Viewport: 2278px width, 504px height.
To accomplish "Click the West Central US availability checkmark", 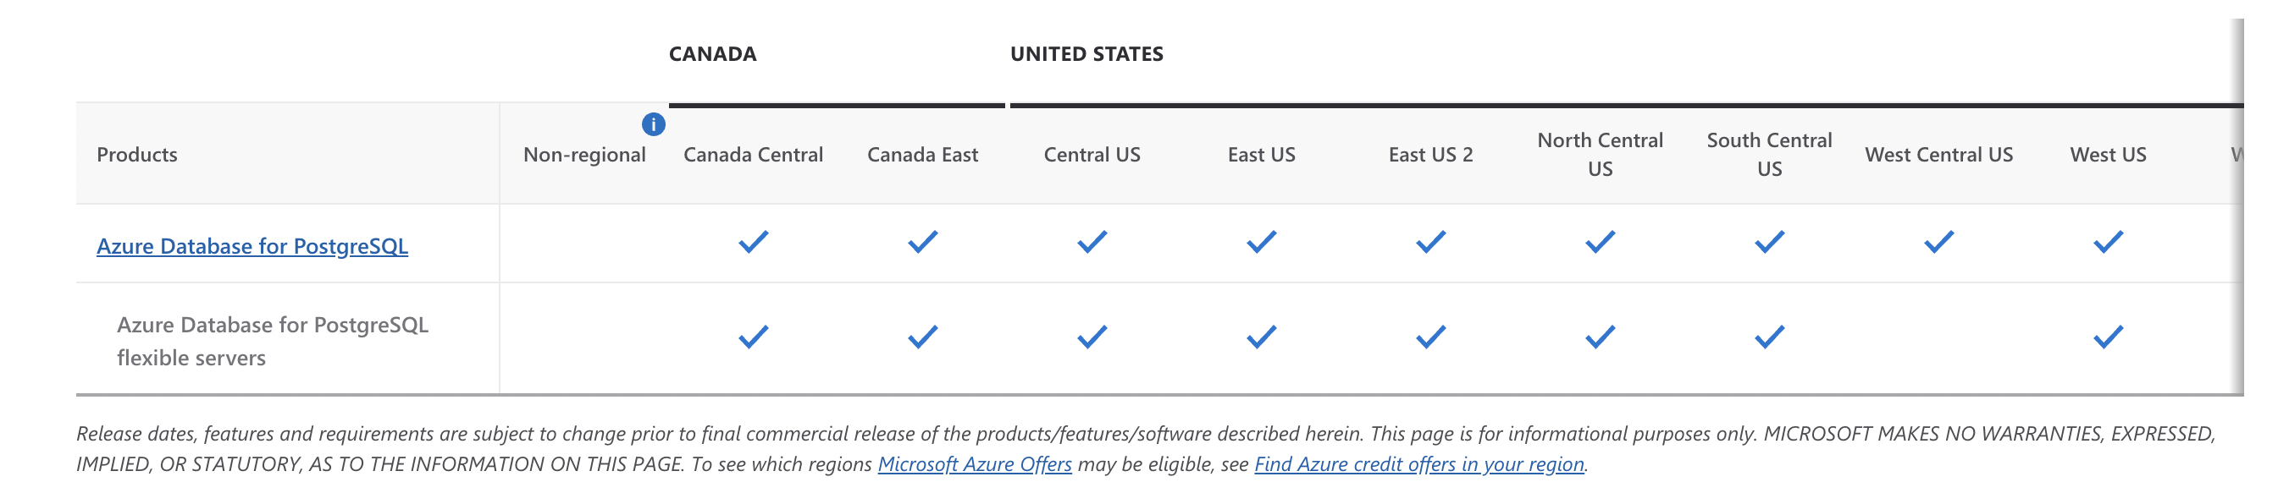I will (1938, 241).
